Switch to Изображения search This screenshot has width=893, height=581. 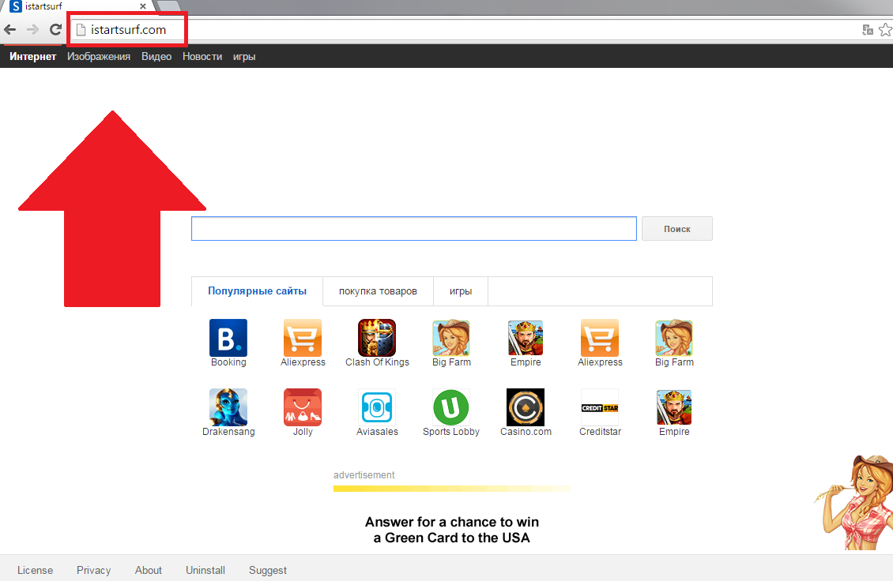coord(99,56)
